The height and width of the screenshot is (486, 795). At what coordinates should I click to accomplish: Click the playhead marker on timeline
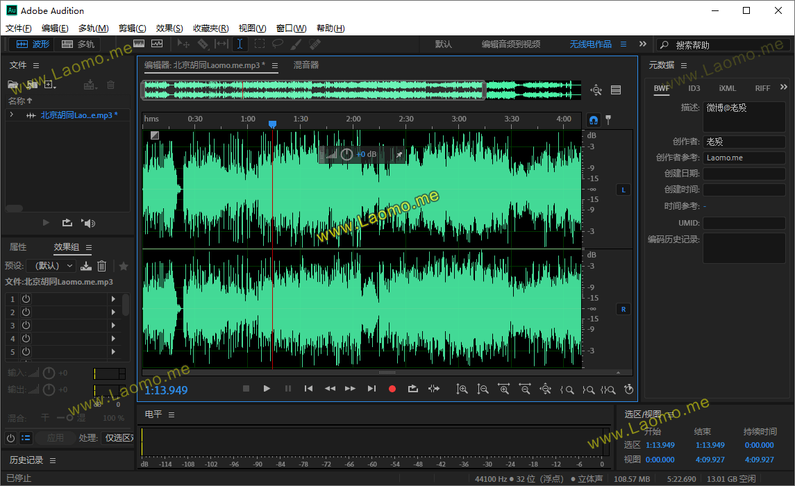point(272,124)
